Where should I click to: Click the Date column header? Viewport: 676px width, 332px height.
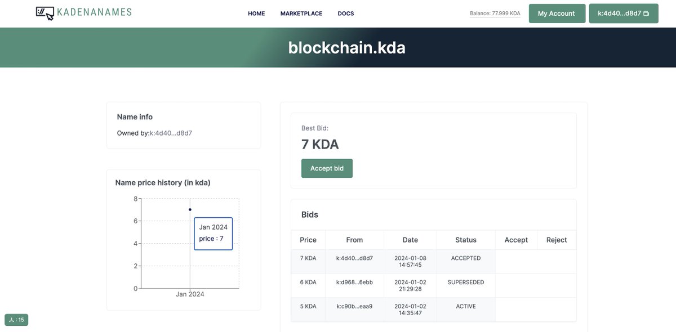(410, 240)
